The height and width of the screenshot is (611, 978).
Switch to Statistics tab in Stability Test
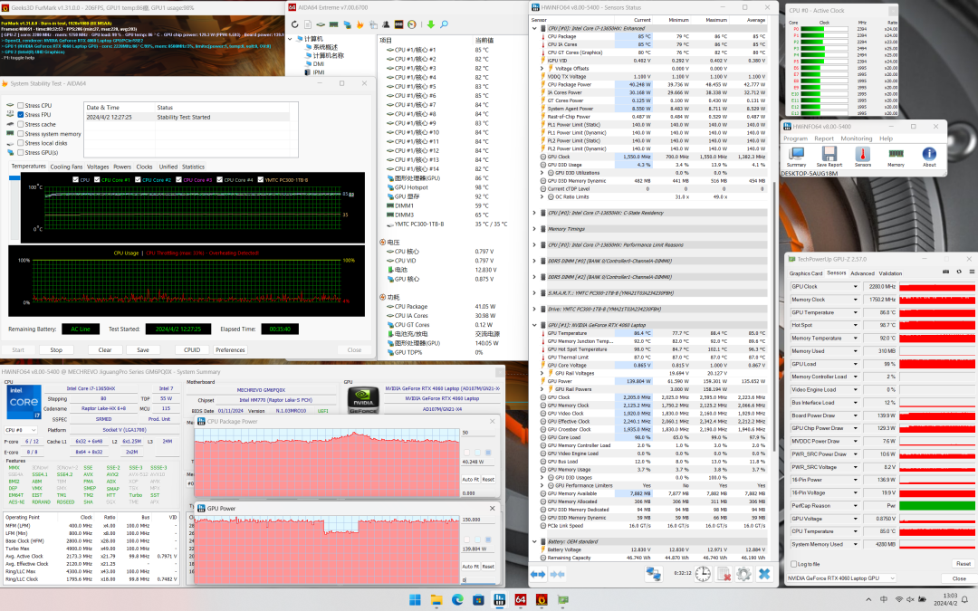[x=194, y=167]
